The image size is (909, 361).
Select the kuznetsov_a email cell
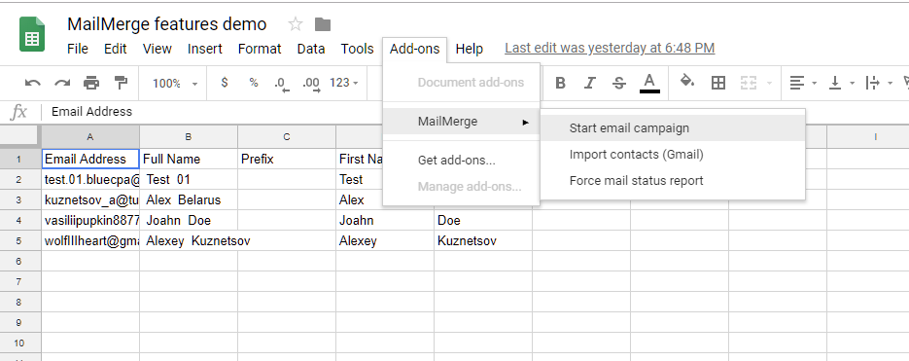pyautogui.click(x=90, y=199)
